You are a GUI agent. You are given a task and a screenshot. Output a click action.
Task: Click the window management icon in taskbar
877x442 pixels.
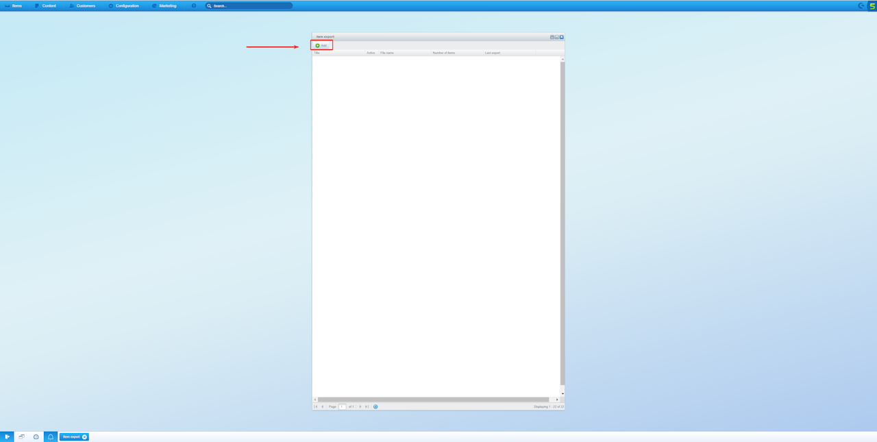22,437
